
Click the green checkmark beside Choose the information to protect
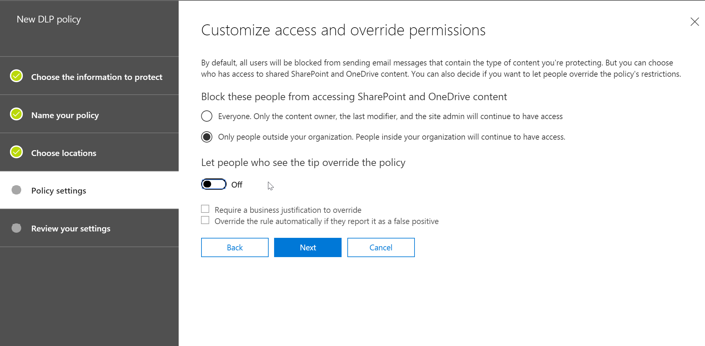click(16, 76)
